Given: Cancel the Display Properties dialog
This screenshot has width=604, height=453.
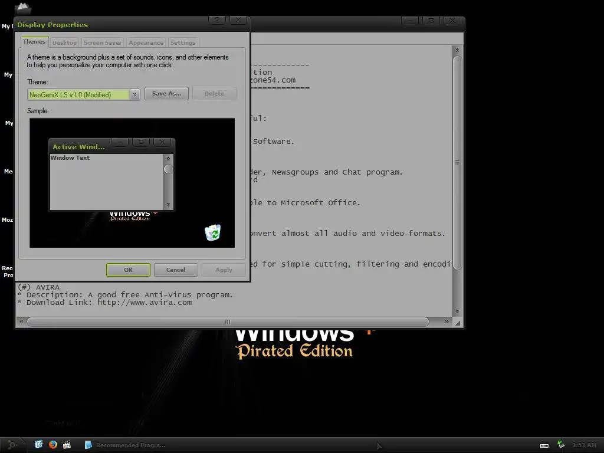Looking at the screenshot, I should (176, 270).
